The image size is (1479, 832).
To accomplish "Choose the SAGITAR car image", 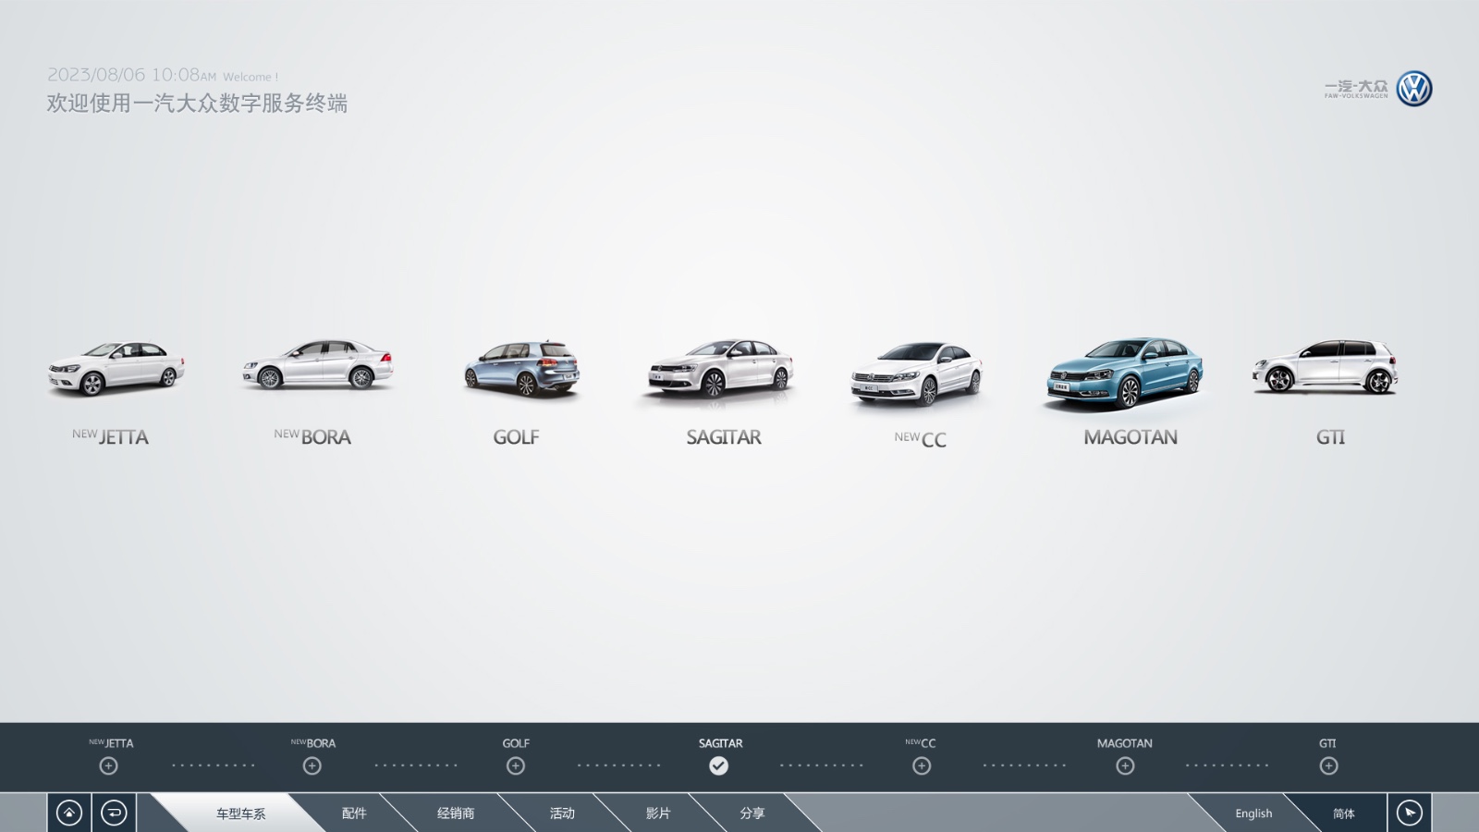I will coord(720,368).
